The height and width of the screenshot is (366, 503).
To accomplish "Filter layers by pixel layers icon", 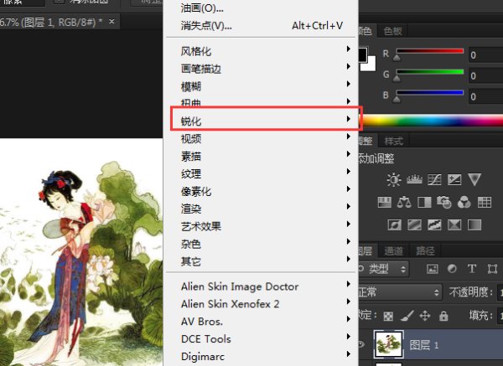I will pos(432,269).
